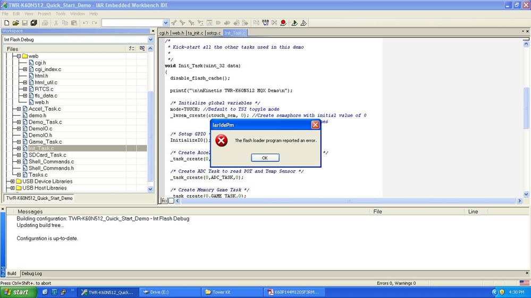Switch to the cgi.h editor tab
531x298 pixels.
[164, 33]
